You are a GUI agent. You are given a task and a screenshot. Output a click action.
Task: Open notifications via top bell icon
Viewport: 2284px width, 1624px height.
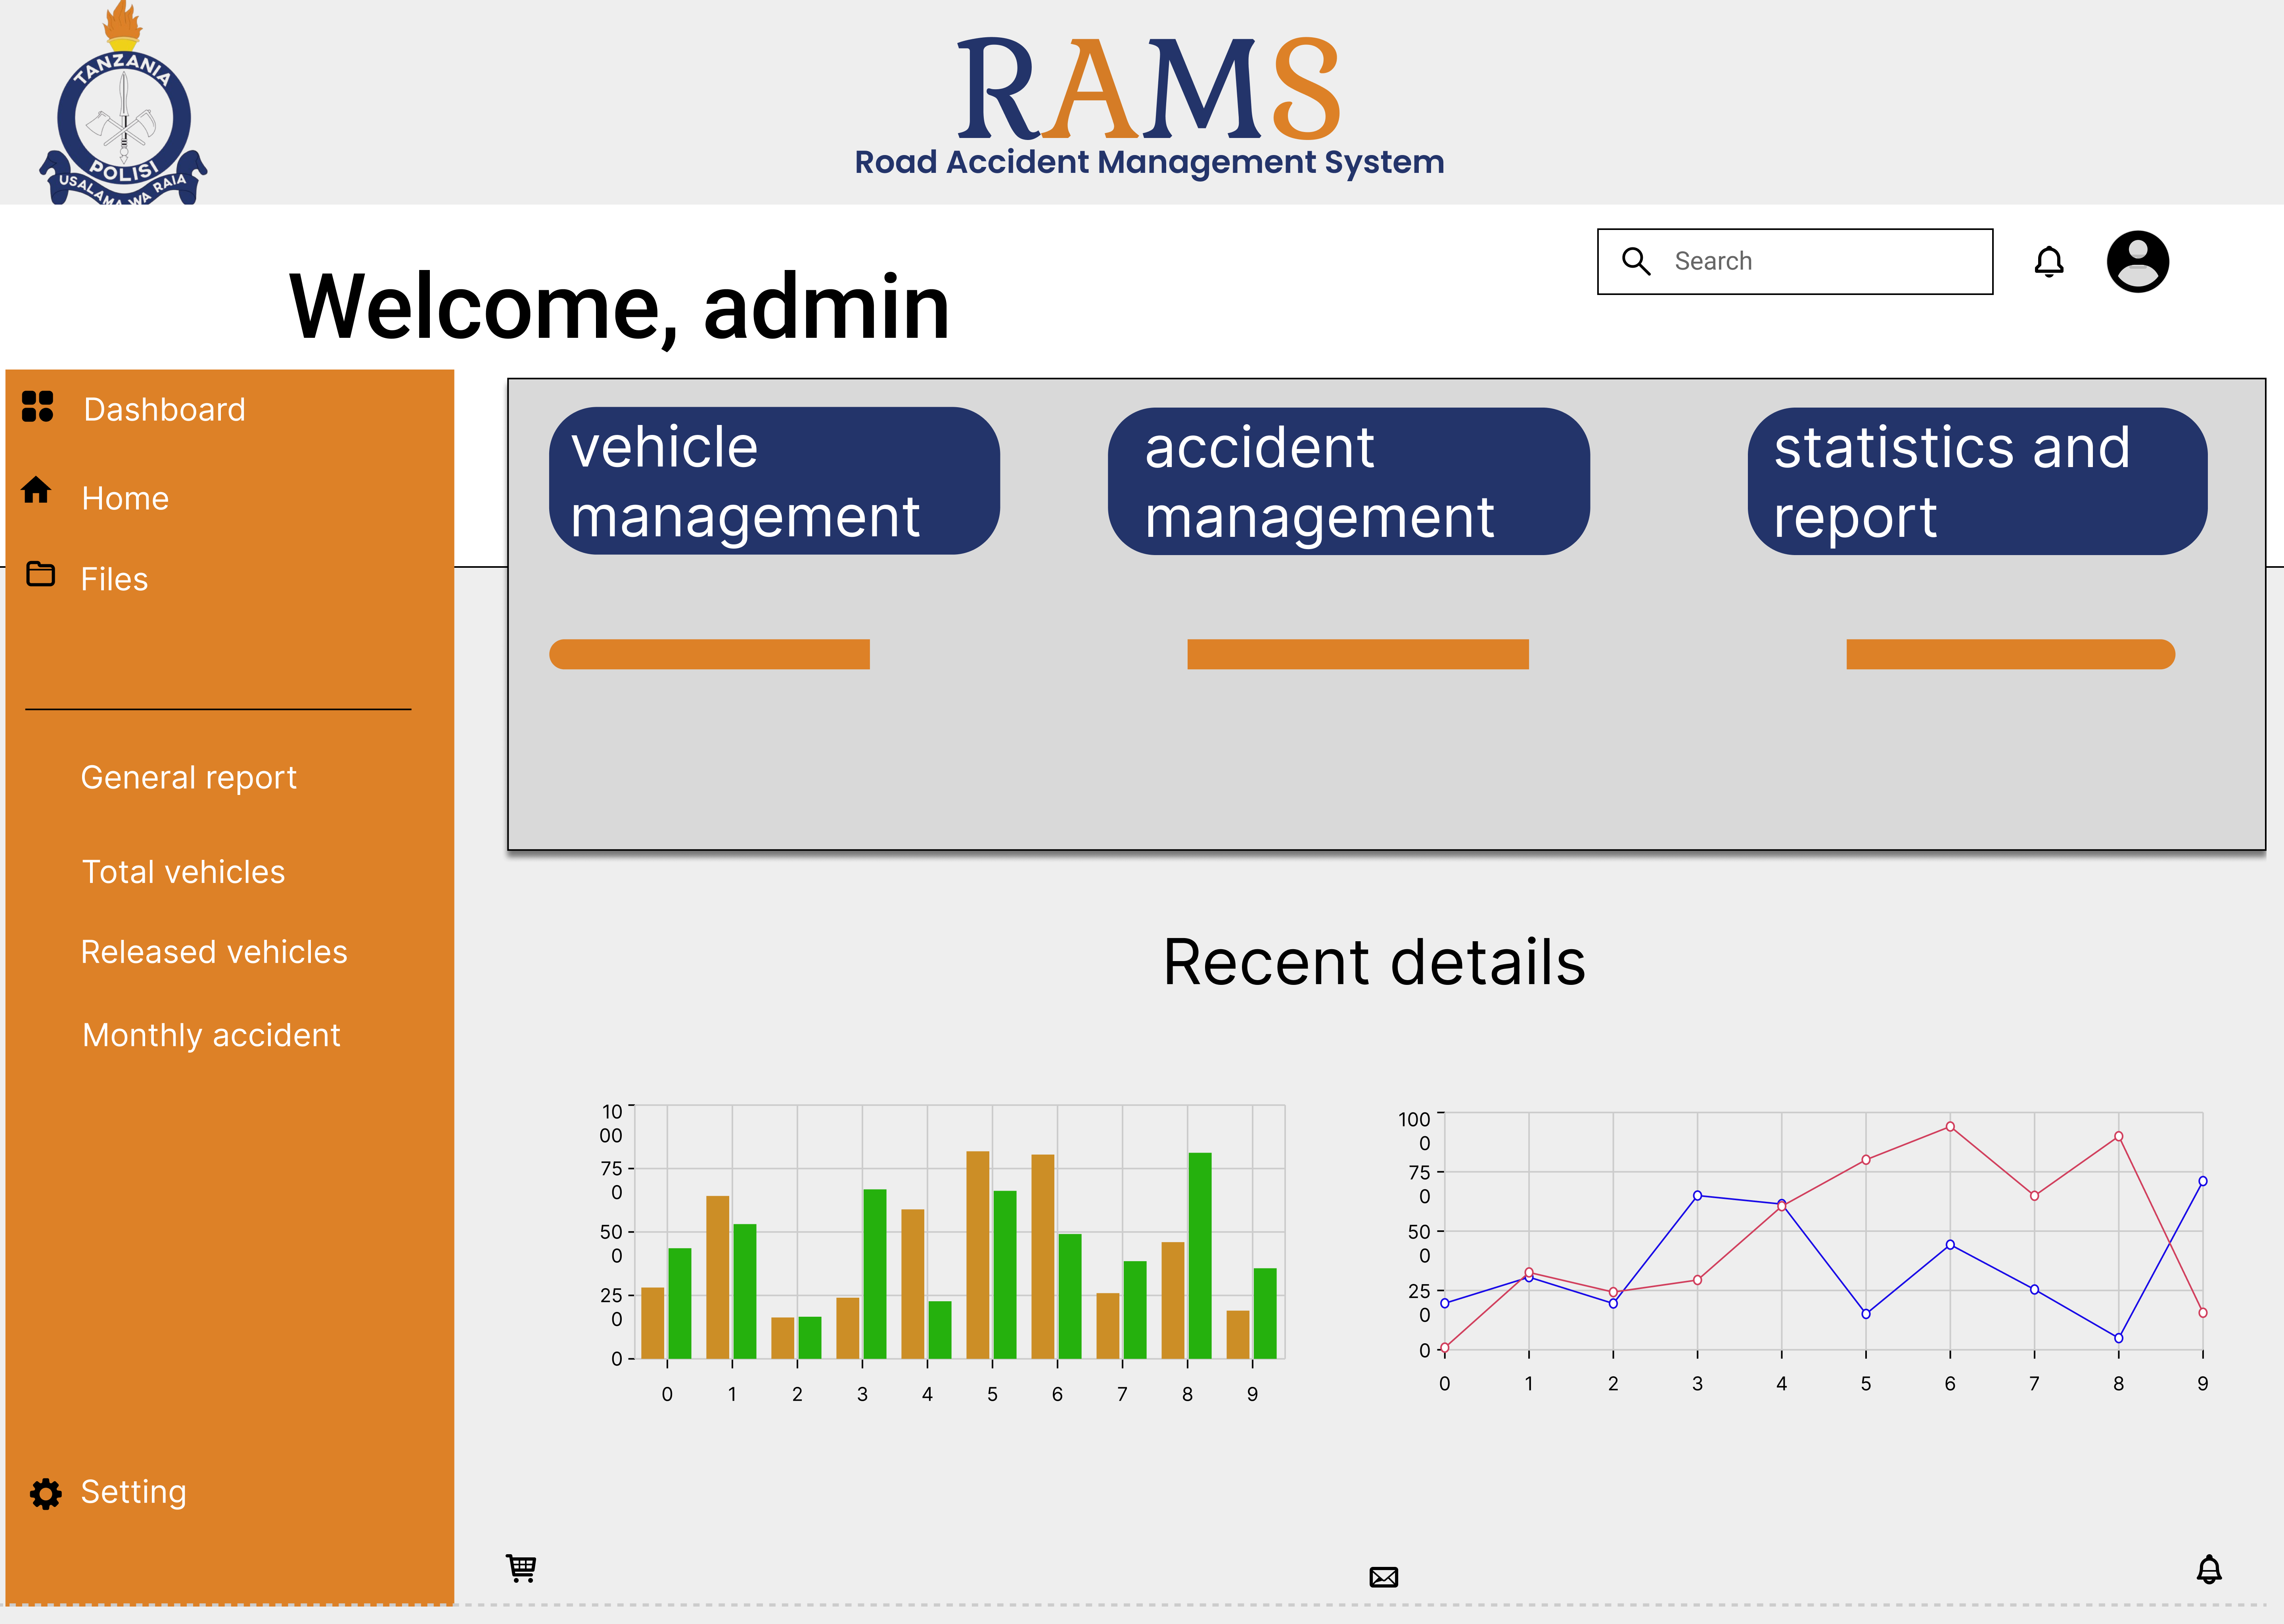pos(2048,262)
